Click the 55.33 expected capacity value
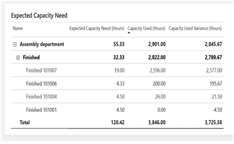Viewport: 234px width, 144px height. pyautogui.click(x=118, y=44)
